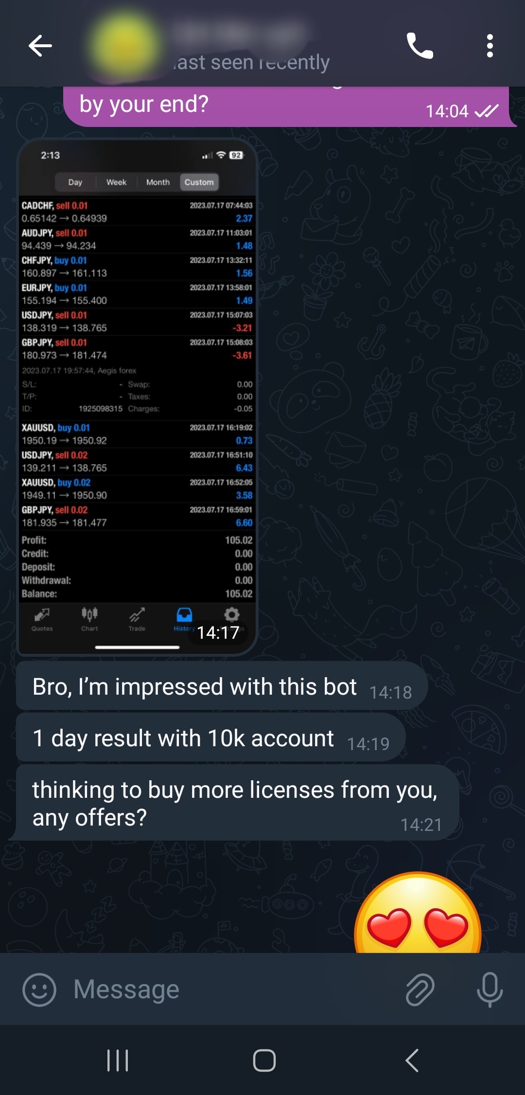The width and height of the screenshot is (525, 1095).
Task: Tap the 'last seen recently' status text
Action: point(251,62)
